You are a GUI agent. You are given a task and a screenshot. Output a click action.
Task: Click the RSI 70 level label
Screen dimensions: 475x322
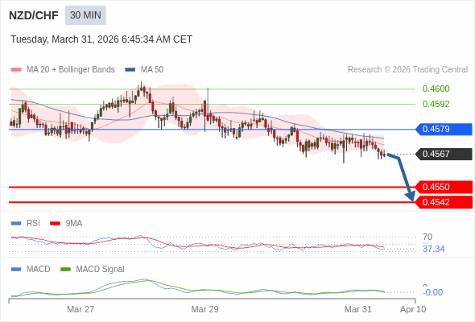pos(427,237)
